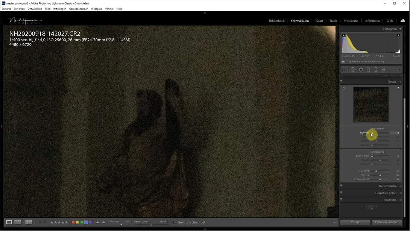Image resolution: width=410 pixels, height=231 pixels.
Task: Open the Bewerken menu
Action: (x=19, y=9)
